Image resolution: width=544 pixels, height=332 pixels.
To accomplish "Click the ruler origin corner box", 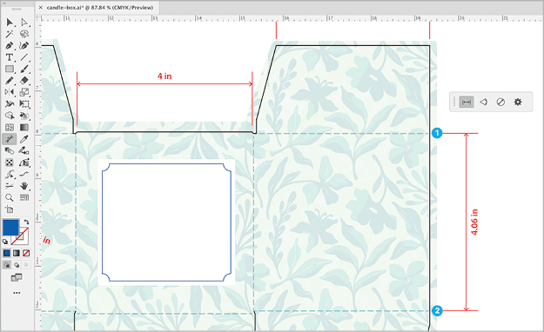I will coord(38,18).
